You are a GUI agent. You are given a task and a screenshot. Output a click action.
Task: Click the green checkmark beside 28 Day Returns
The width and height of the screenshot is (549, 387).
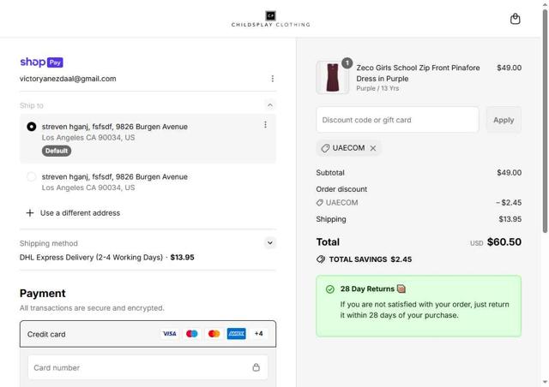pos(329,289)
